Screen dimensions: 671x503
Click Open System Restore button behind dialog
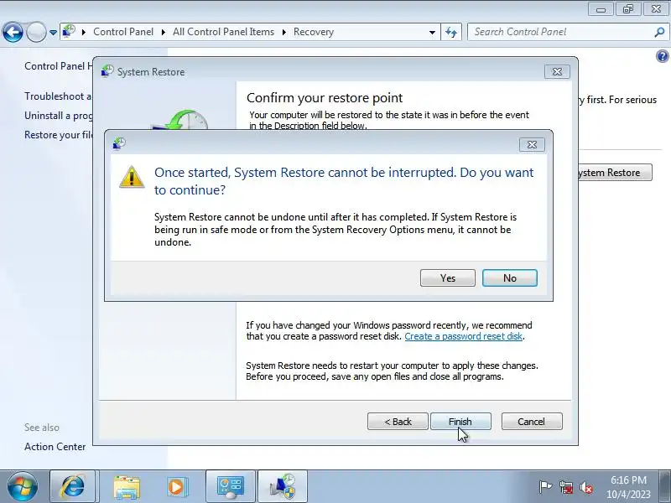(615, 173)
